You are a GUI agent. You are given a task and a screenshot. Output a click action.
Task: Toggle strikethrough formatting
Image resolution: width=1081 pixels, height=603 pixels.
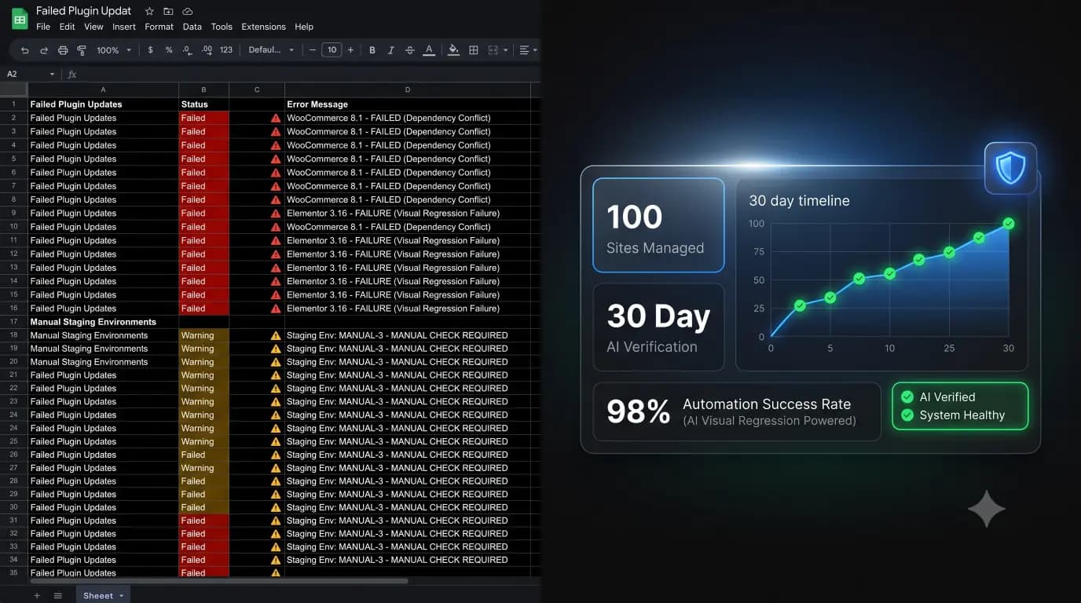[x=410, y=50]
